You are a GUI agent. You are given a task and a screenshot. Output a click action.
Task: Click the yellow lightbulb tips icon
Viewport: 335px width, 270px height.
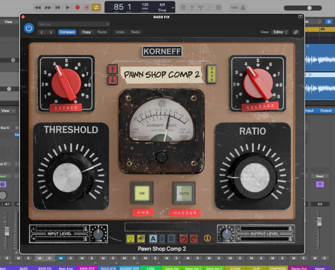131,238
